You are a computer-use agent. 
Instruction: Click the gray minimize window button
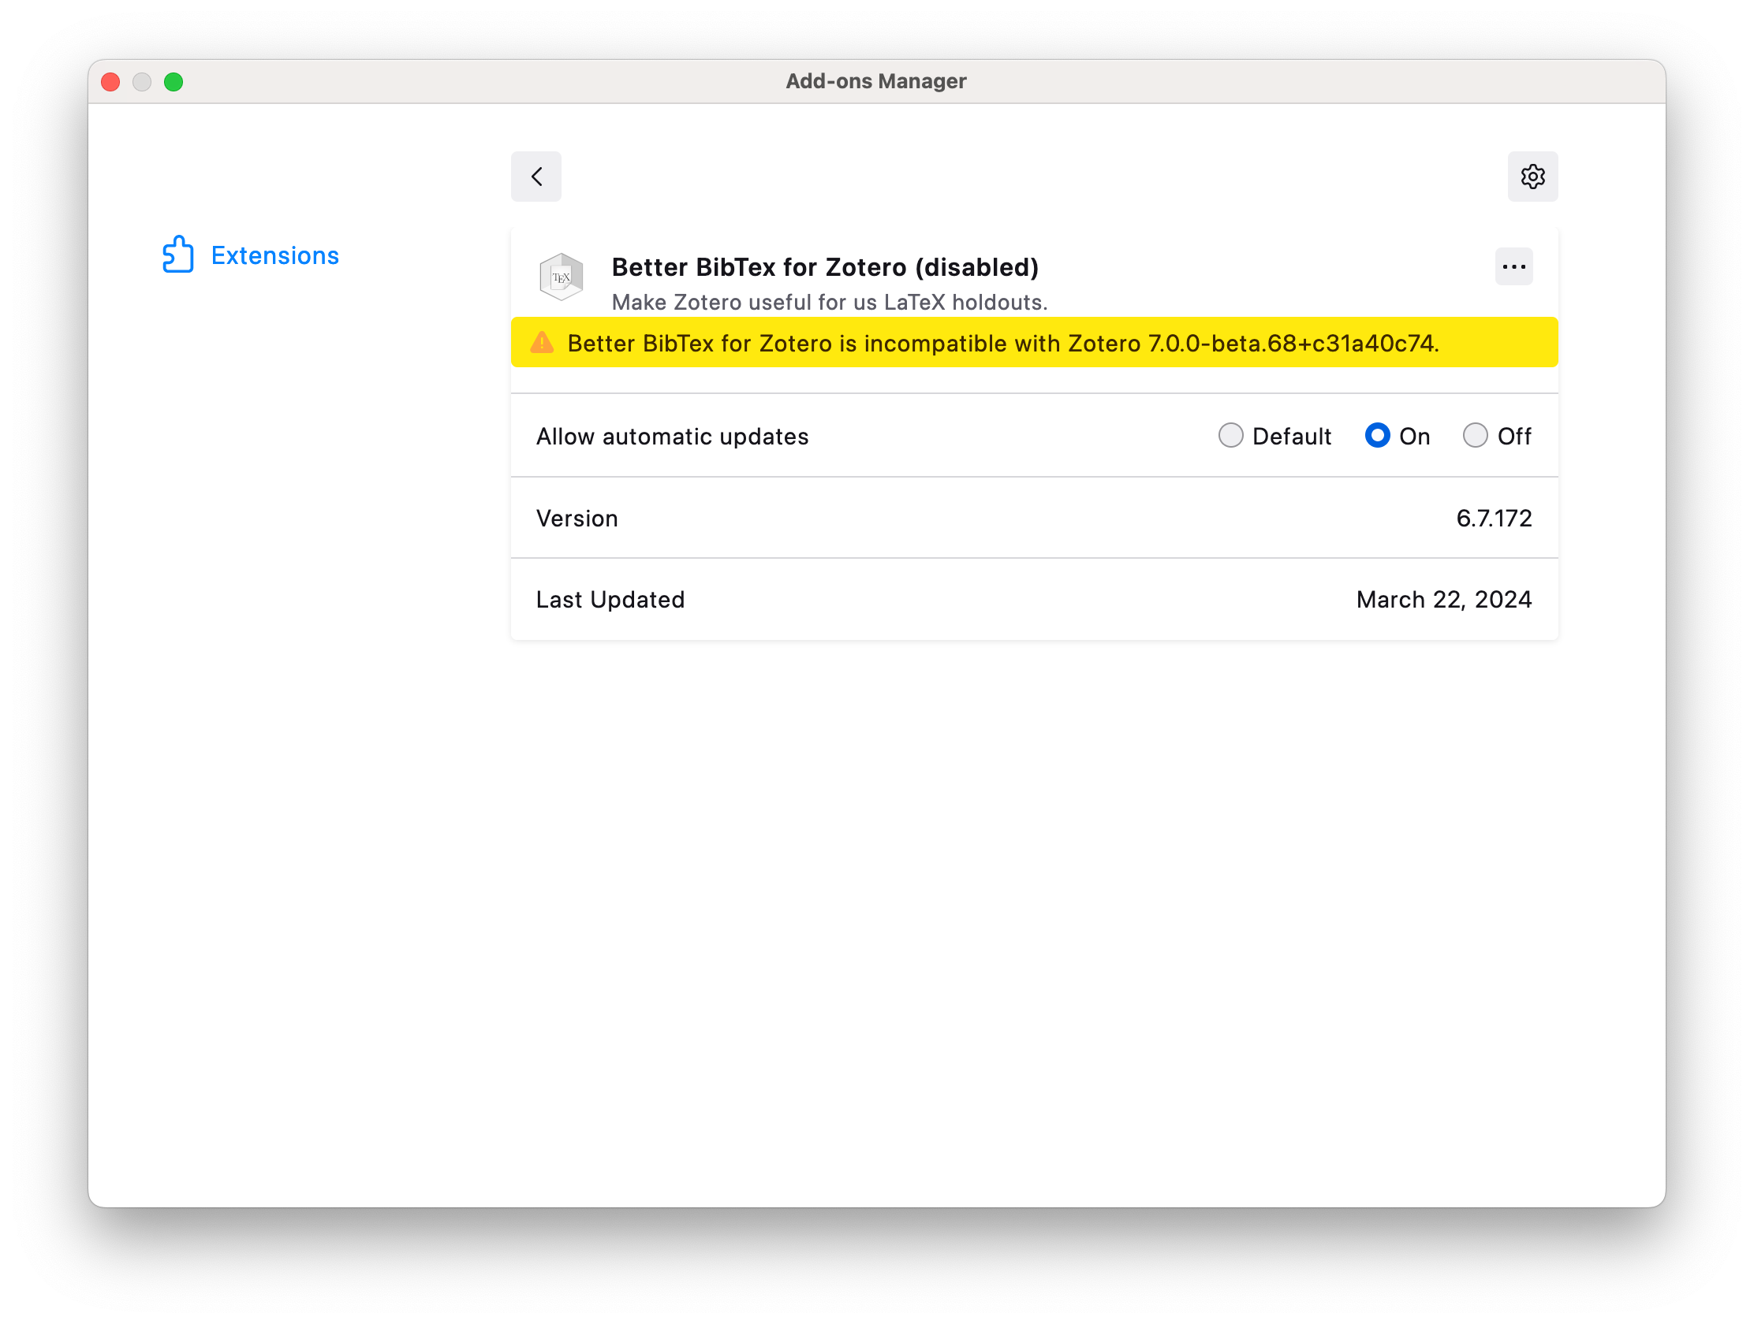(x=142, y=83)
